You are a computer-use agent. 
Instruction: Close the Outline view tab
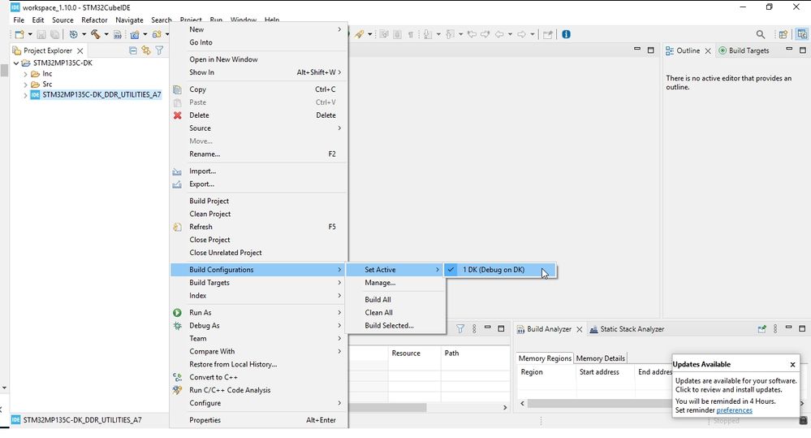tap(708, 50)
